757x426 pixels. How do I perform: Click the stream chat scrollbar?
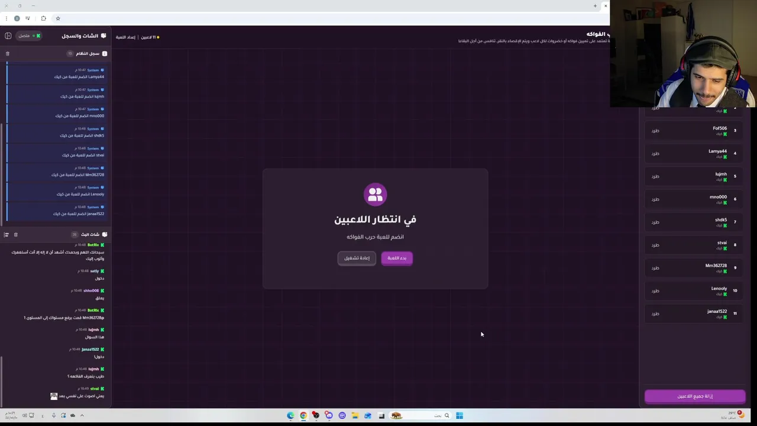click(1, 380)
